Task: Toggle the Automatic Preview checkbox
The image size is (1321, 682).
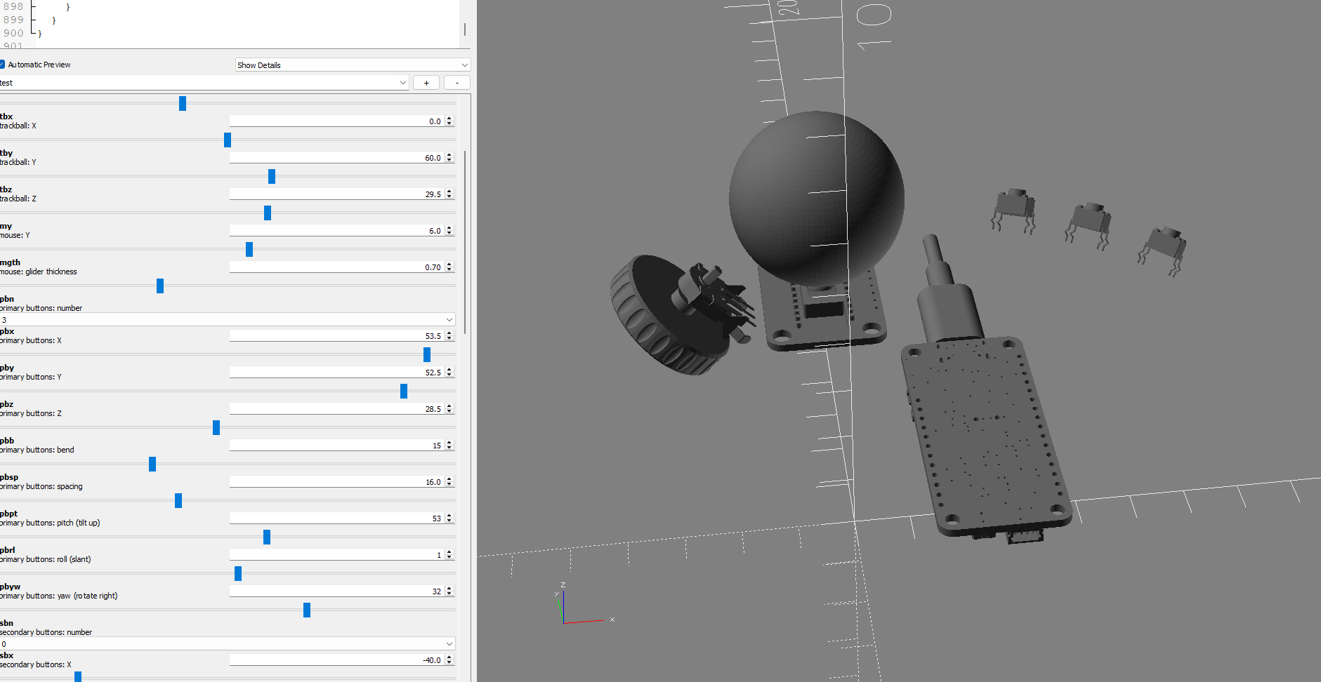Action: pos(3,65)
